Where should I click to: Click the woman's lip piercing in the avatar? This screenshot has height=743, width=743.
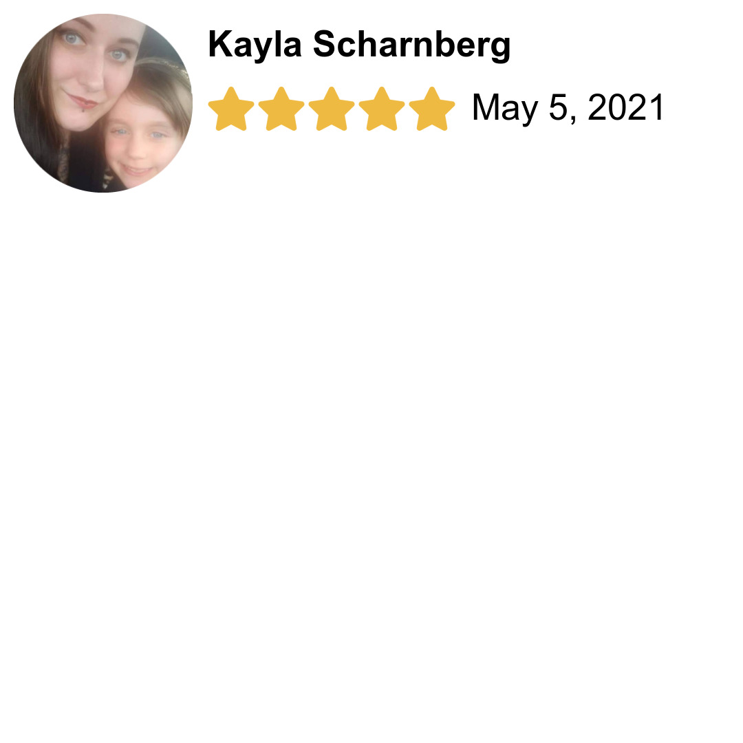click(83, 110)
